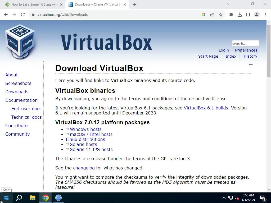The height and width of the screenshot is (203, 271).
Task: Open the Linux distributions link
Action: (x=85, y=139)
